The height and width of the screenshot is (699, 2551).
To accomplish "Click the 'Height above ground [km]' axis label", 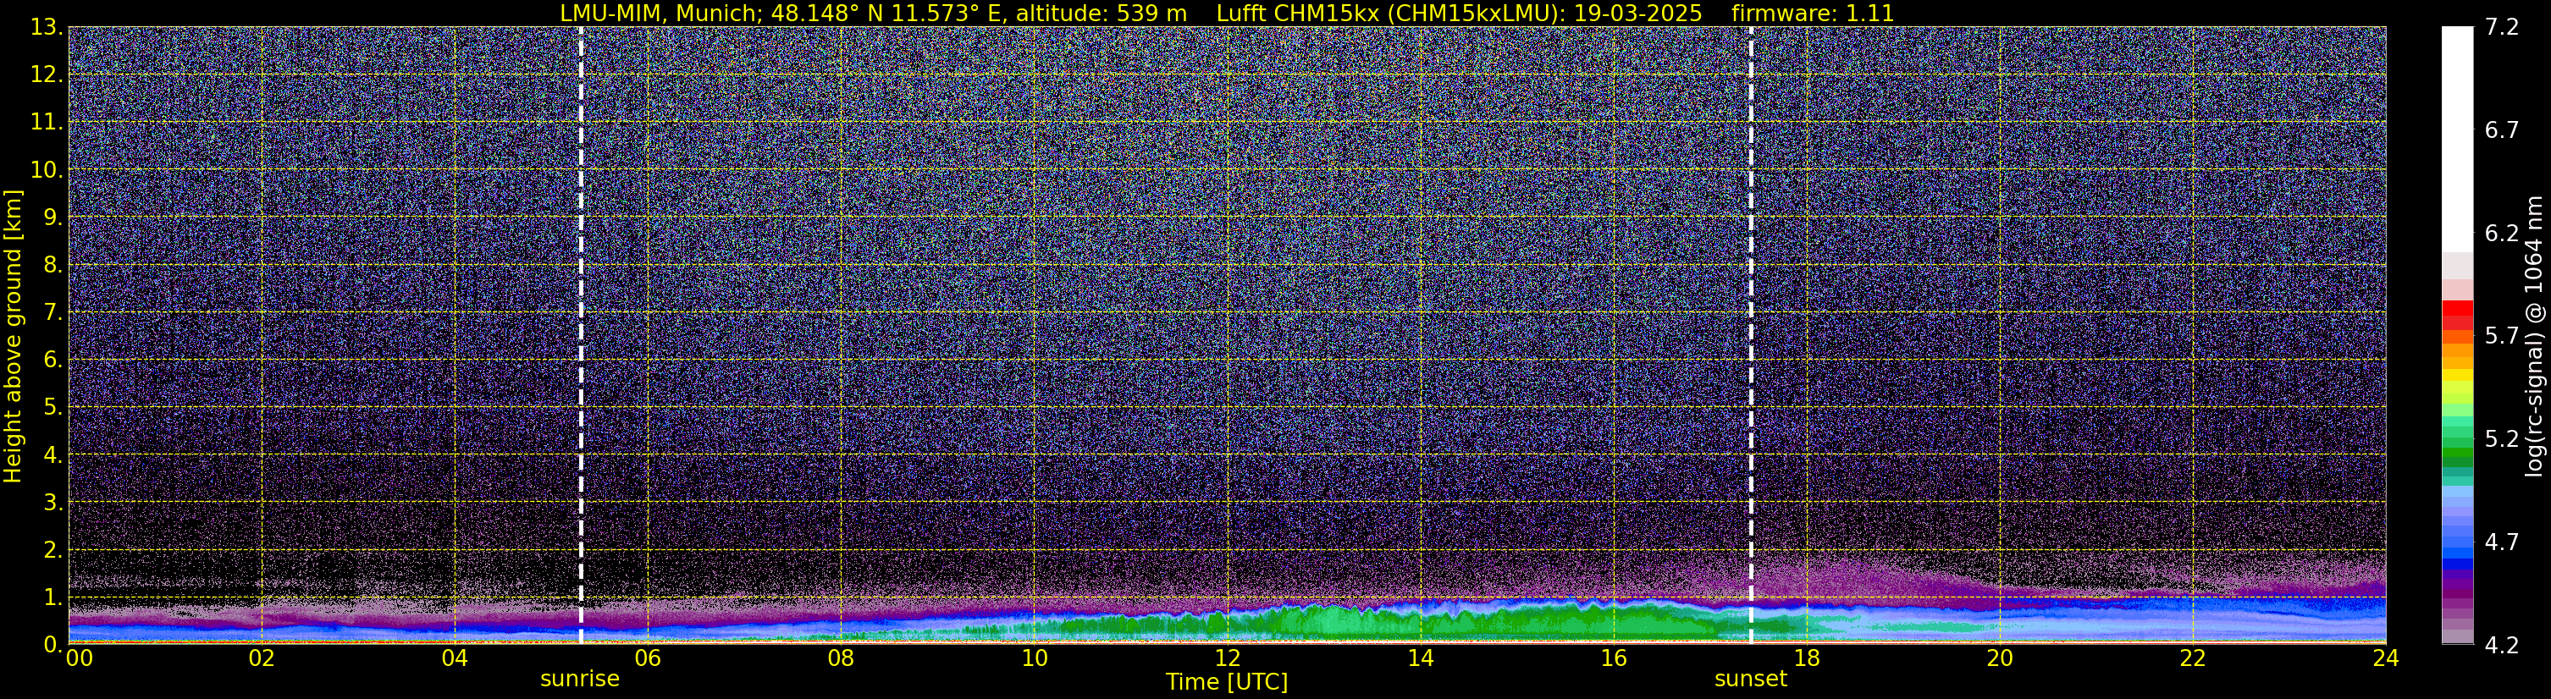I will [x=13, y=337].
